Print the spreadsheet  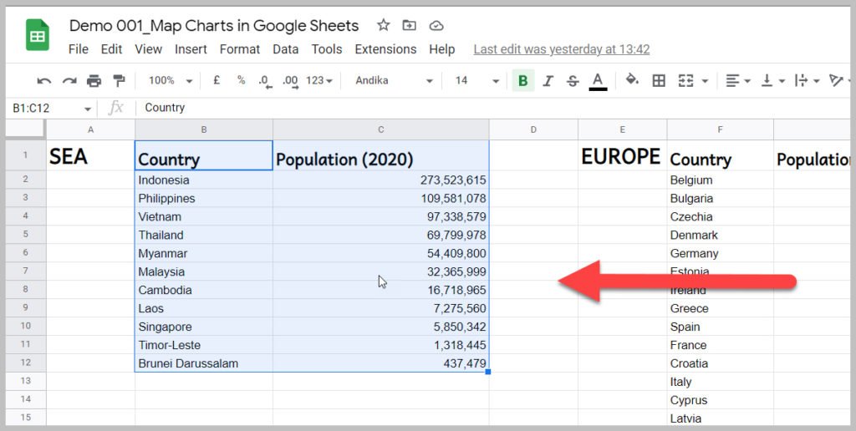(x=94, y=81)
